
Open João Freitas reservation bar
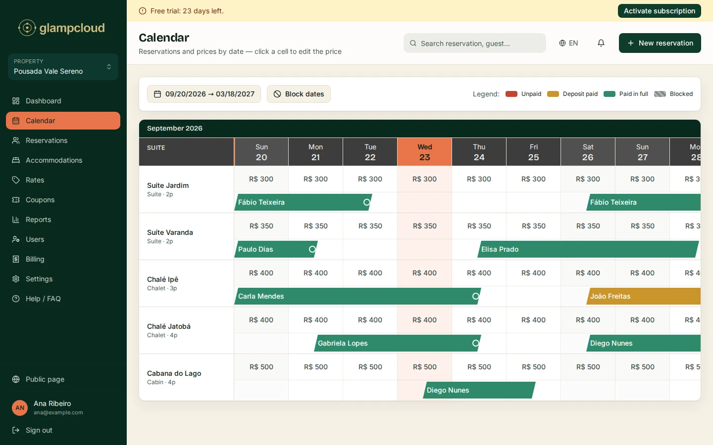tap(644, 296)
